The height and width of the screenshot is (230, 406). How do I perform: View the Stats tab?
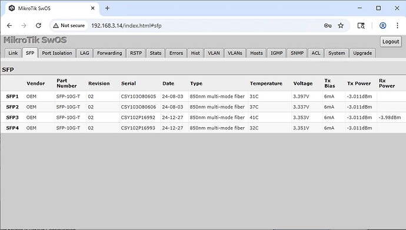coord(155,53)
